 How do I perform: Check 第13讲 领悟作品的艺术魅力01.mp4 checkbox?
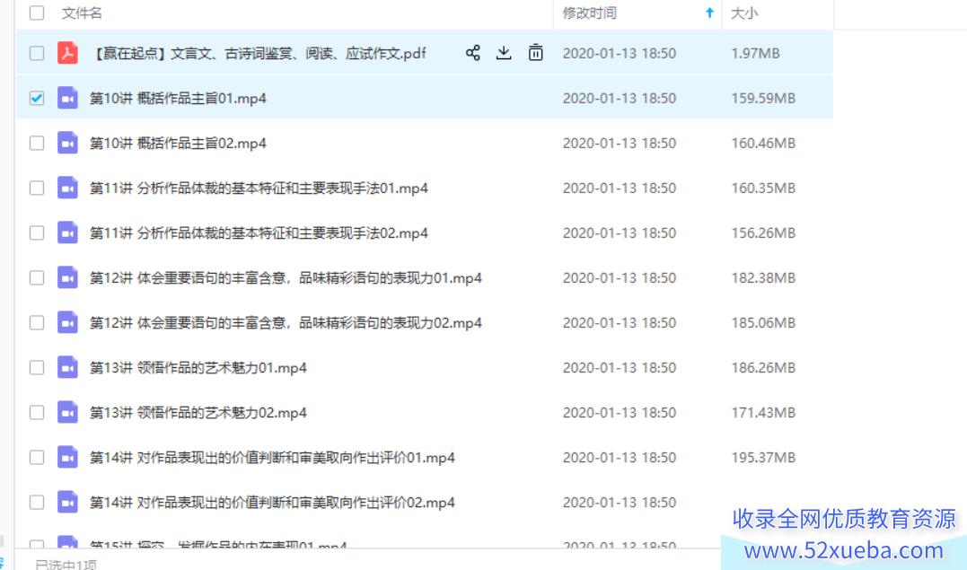pyautogui.click(x=37, y=368)
